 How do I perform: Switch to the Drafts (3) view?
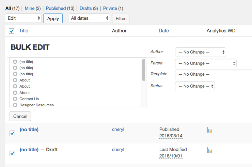tap(89, 9)
